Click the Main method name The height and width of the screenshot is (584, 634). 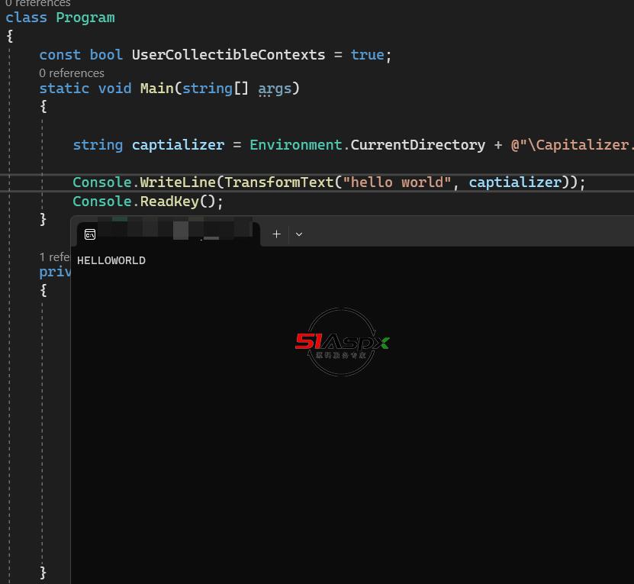[x=156, y=89]
